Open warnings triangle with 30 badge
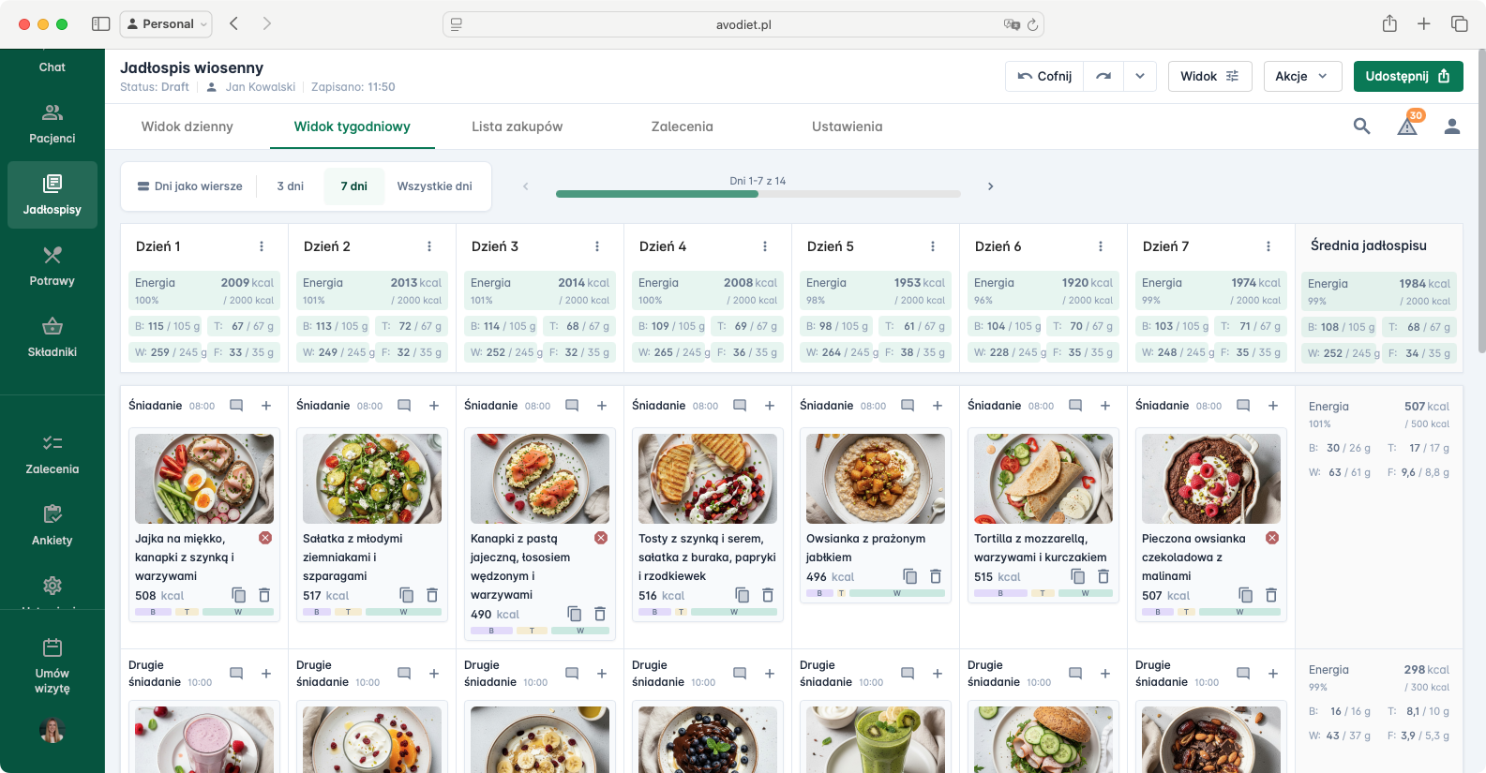The width and height of the screenshot is (1486, 773). 1407,126
